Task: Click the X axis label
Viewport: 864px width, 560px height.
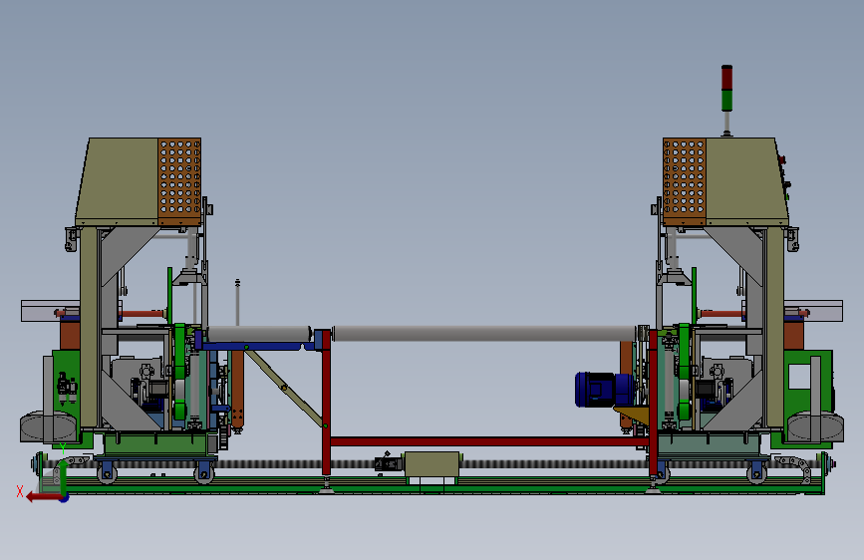Action: (x=20, y=491)
